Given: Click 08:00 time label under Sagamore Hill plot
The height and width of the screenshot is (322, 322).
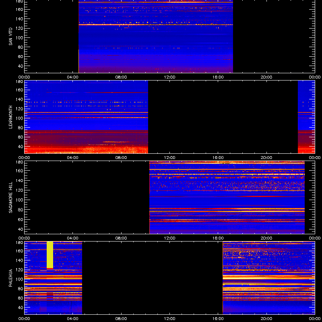Looking at the screenshot, I should [x=121, y=238].
